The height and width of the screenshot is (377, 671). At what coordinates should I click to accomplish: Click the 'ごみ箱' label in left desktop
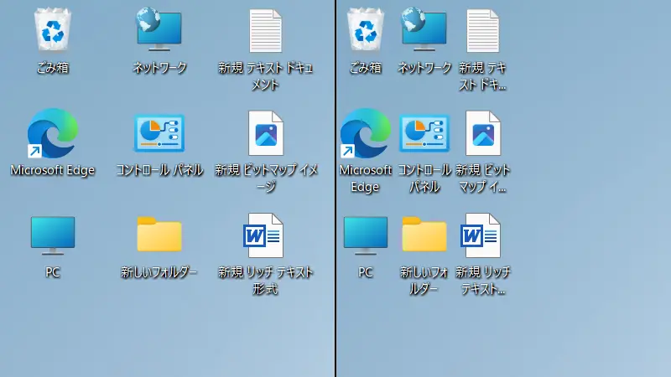pos(53,68)
